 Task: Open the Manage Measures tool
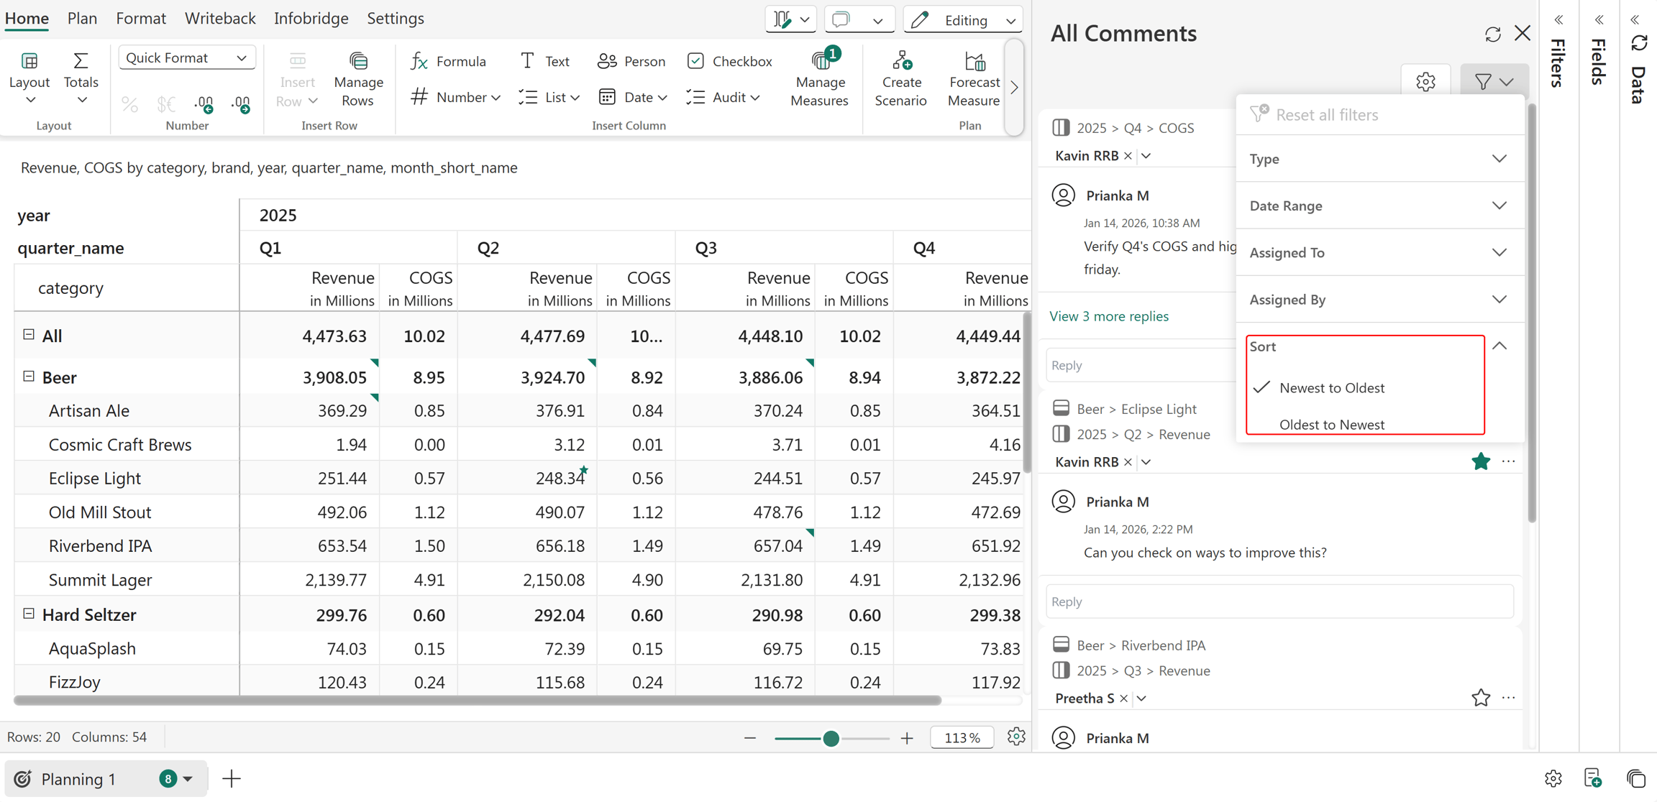820,78
